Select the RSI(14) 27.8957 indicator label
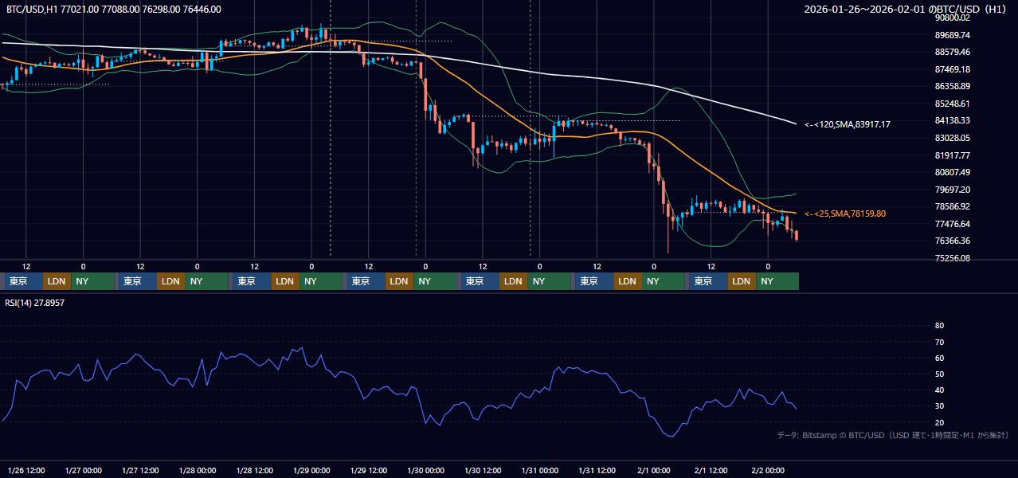This screenshot has height=478, width=1018. tap(35, 303)
